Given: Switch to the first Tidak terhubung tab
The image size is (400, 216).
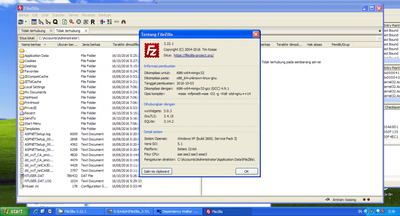Looking at the screenshot, I should (33, 31).
